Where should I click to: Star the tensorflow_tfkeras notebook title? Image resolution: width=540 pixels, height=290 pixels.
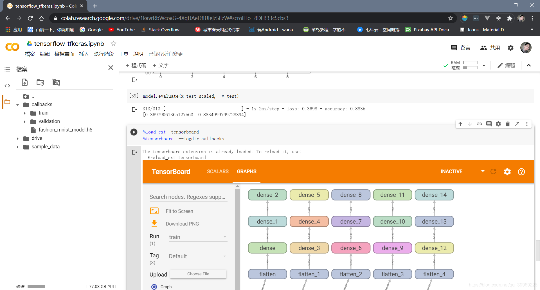pos(113,43)
